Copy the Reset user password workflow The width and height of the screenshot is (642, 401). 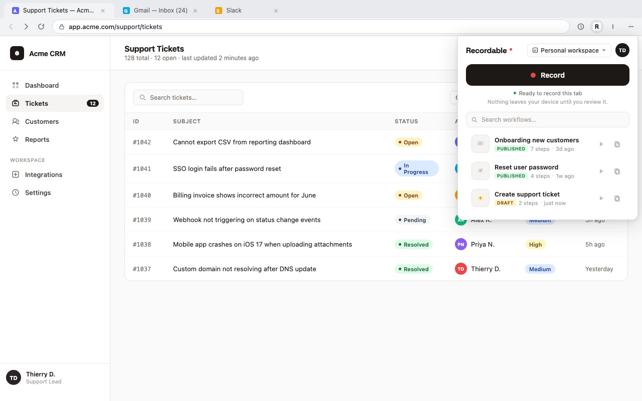(617, 171)
